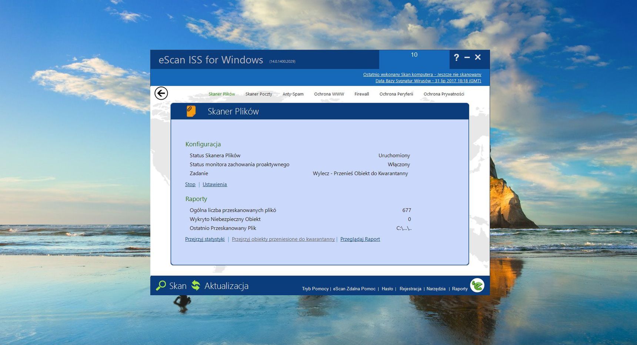
Task: Open Przejrzyj obiekty przeniesione do kwarantanny
Action: tap(283, 239)
